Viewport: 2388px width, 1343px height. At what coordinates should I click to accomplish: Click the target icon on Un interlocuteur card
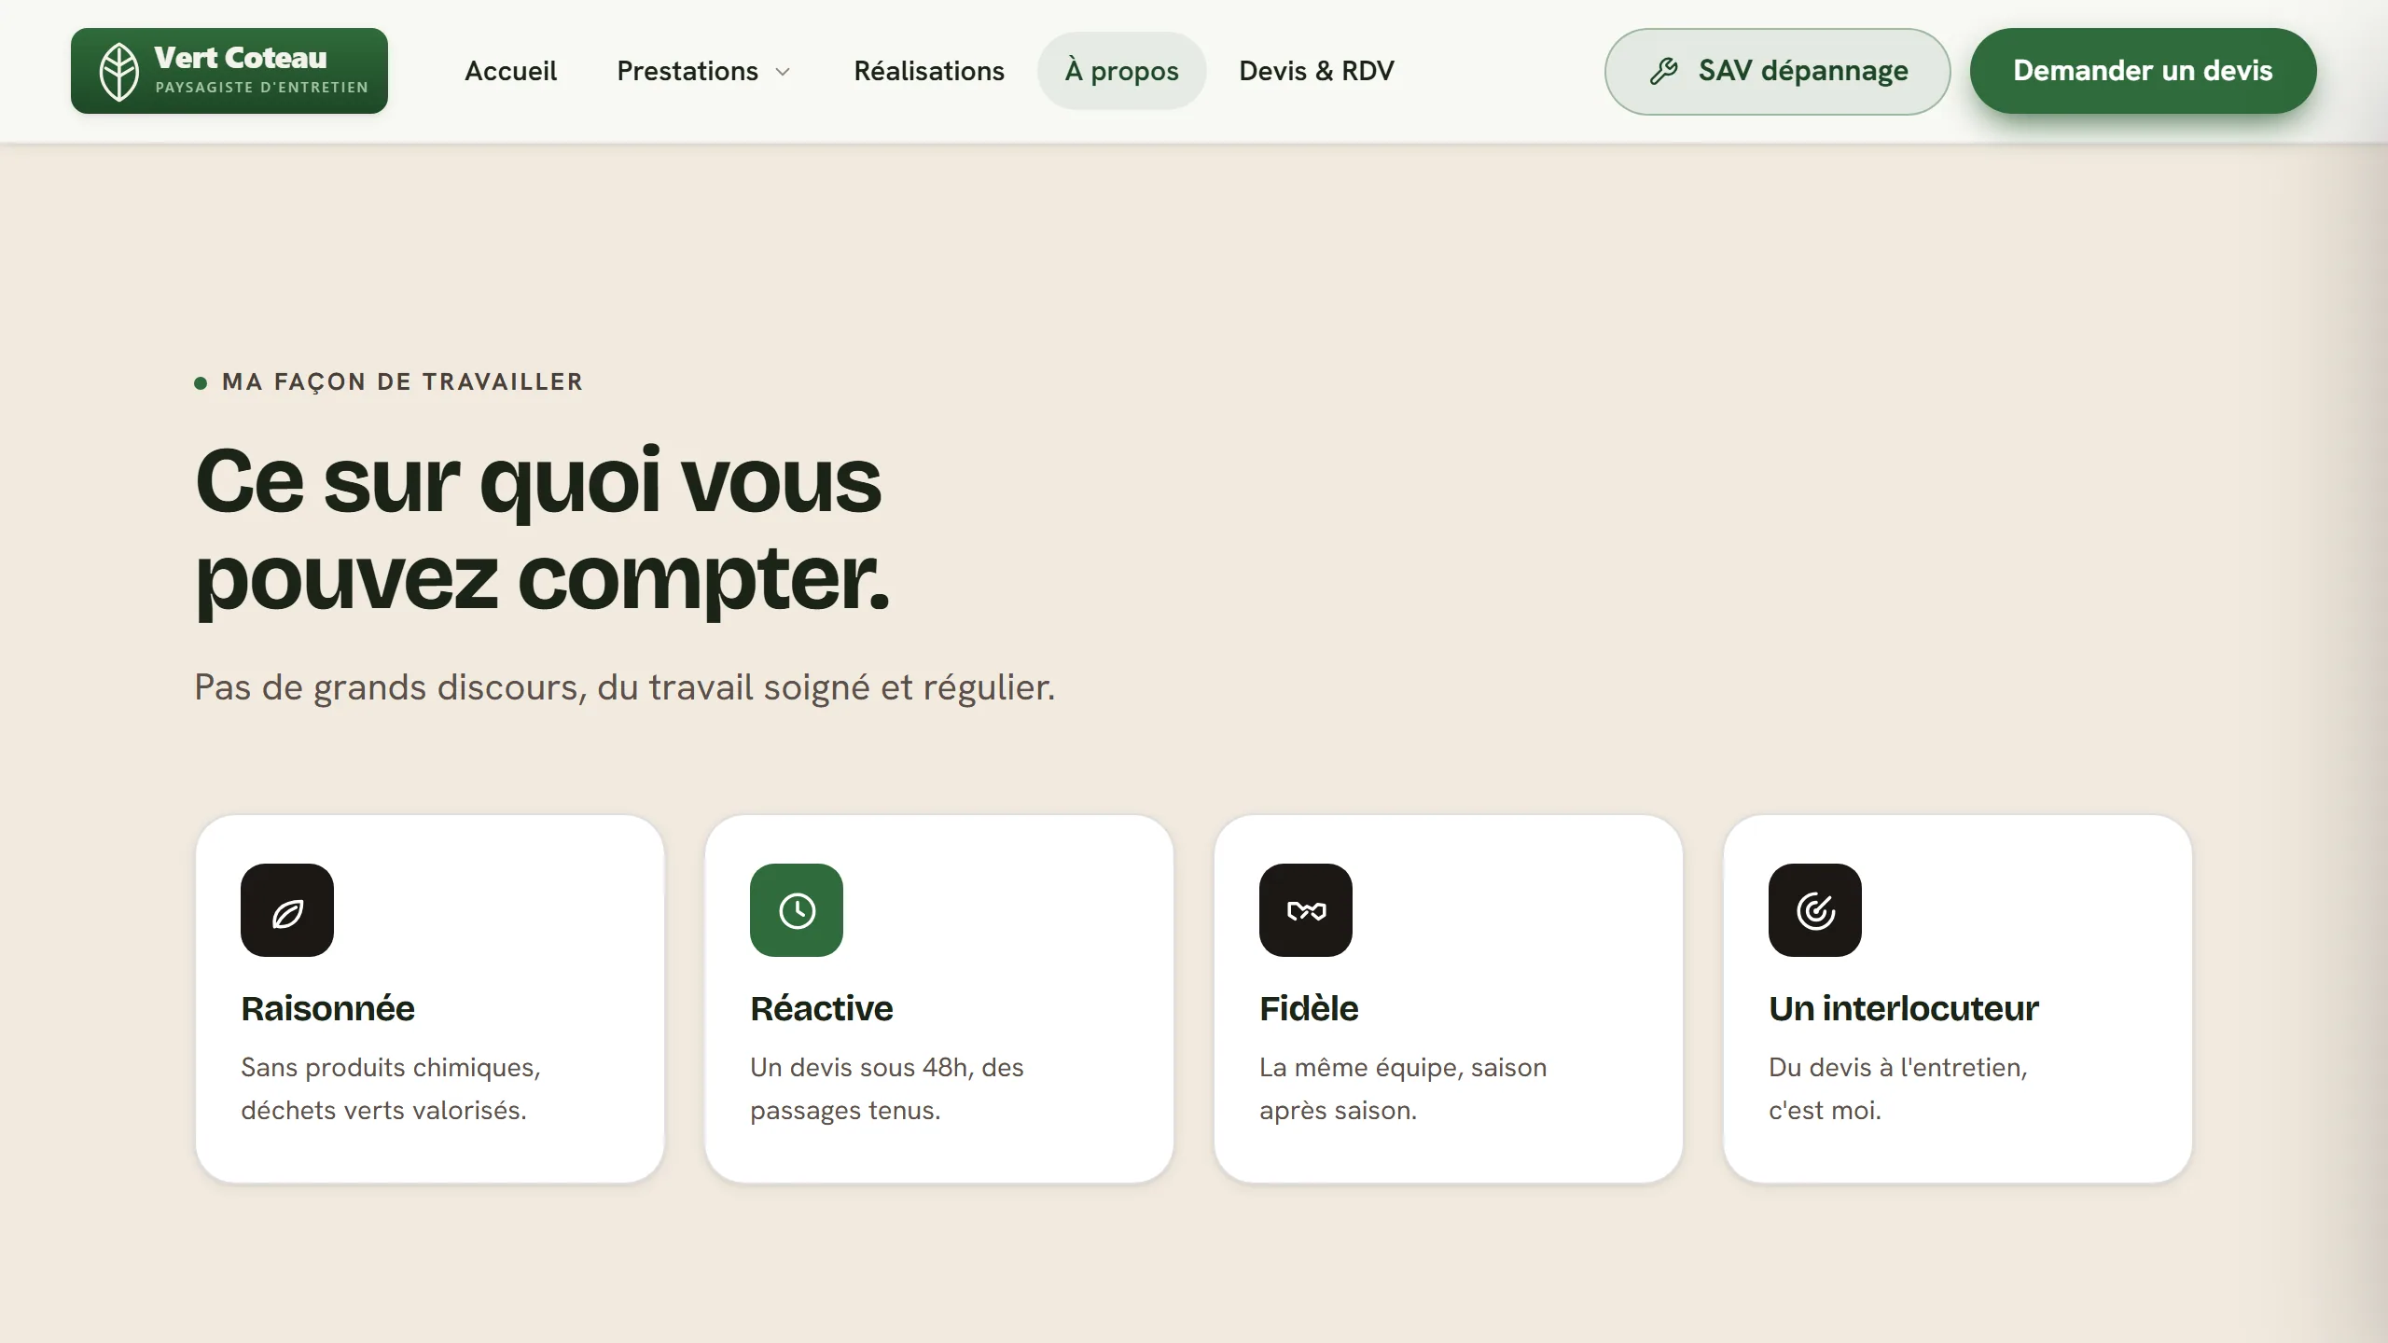tap(1815, 910)
